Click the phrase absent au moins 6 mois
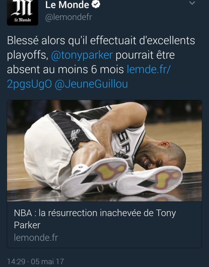Image resolution: width=209 pixels, height=267 pixels. (x=65, y=69)
